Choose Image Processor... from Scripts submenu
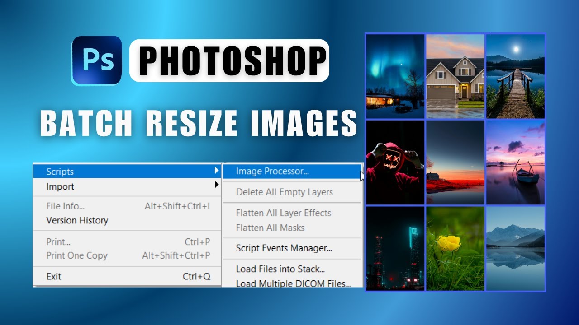Viewport: 579px width, 325px height. click(x=292, y=172)
